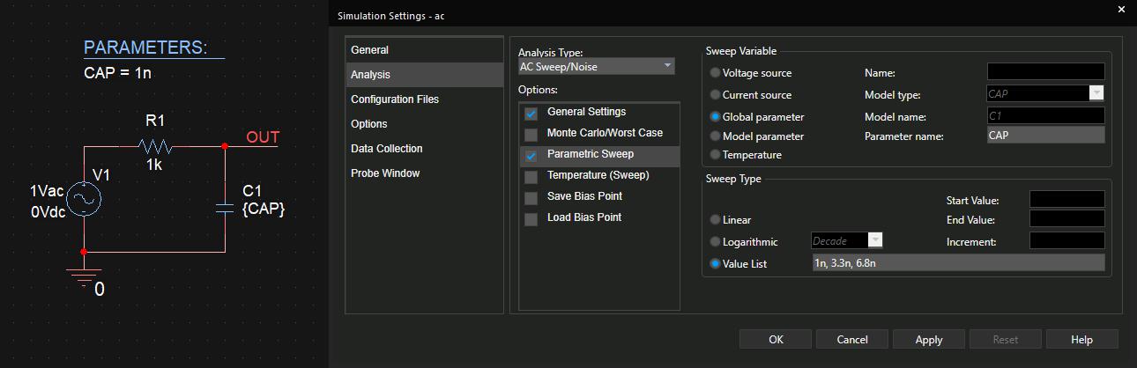Click the Value List input field

pyautogui.click(x=957, y=263)
